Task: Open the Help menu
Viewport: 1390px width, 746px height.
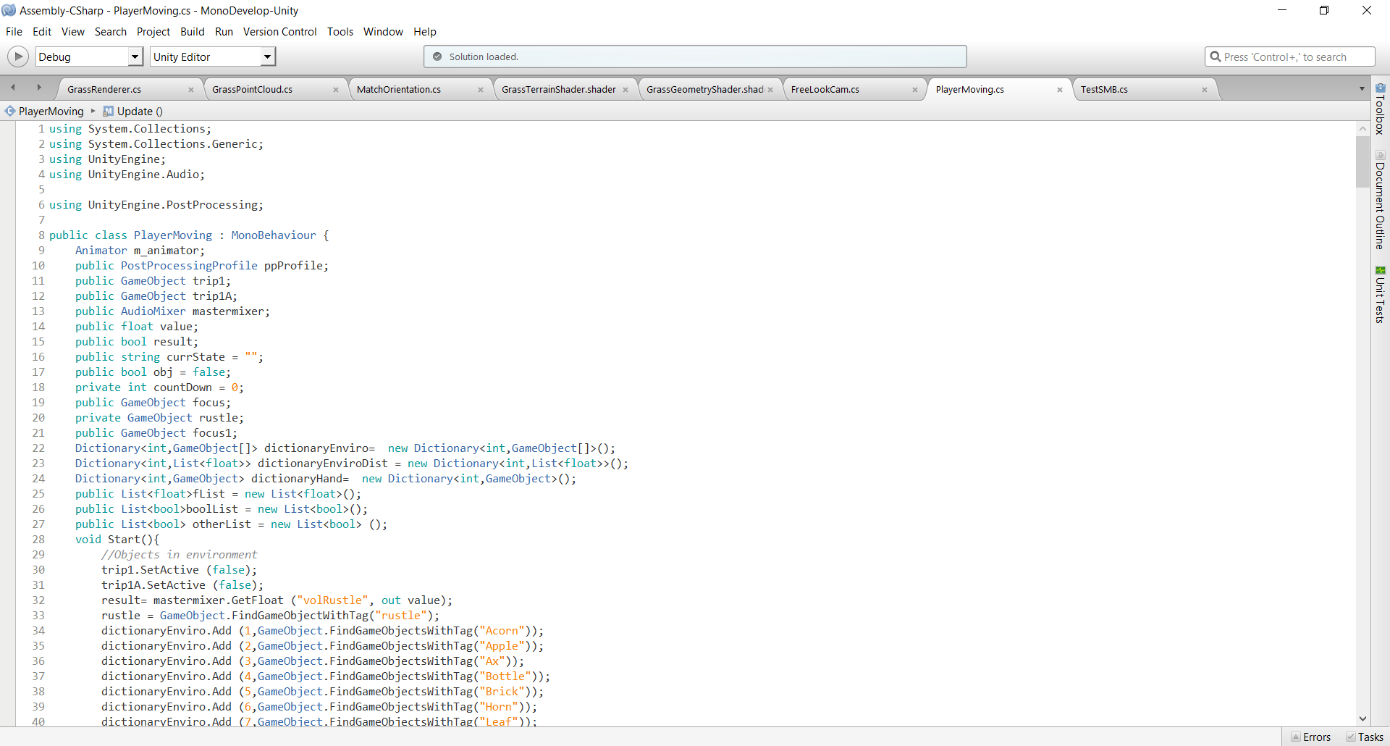Action: pyautogui.click(x=425, y=32)
